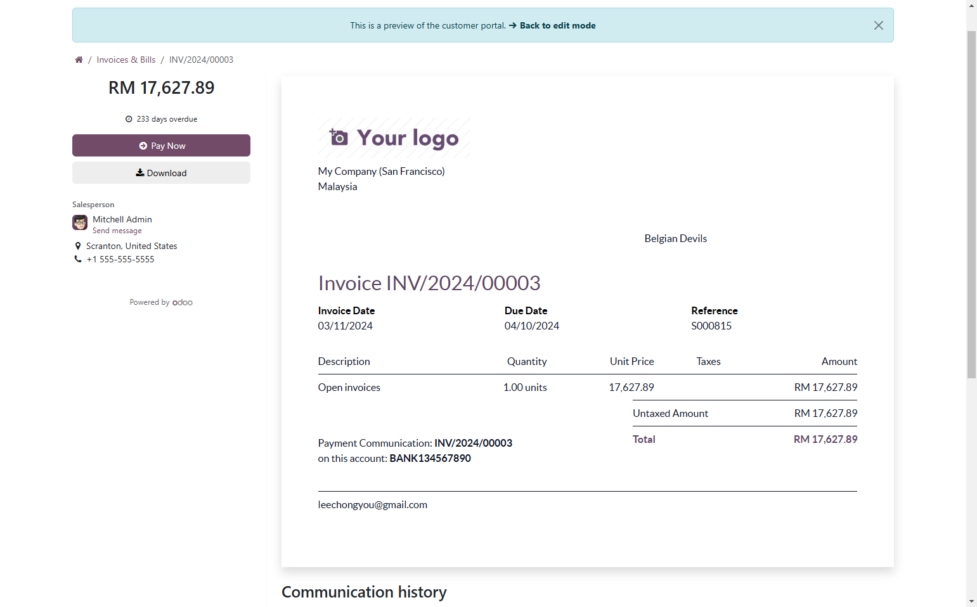Click the clock icon beside overdue notice
This screenshot has height=607, width=977.
click(129, 119)
